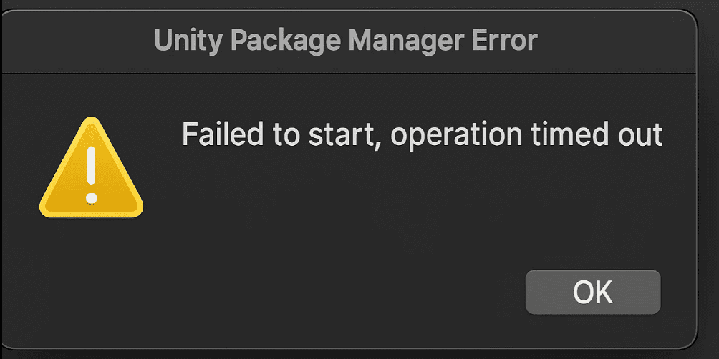This screenshot has width=719, height=359.
Task: Confirm the dialog using the OK button
Action: (x=593, y=292)
